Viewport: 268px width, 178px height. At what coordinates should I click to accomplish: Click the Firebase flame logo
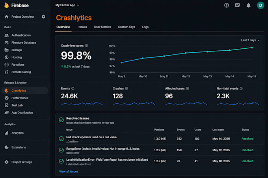pos(6,5)
